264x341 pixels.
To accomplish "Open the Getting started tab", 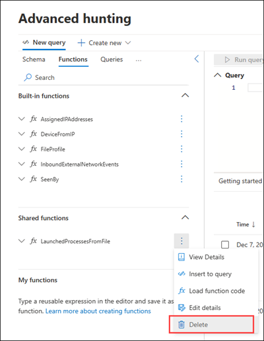I will 240,181.
